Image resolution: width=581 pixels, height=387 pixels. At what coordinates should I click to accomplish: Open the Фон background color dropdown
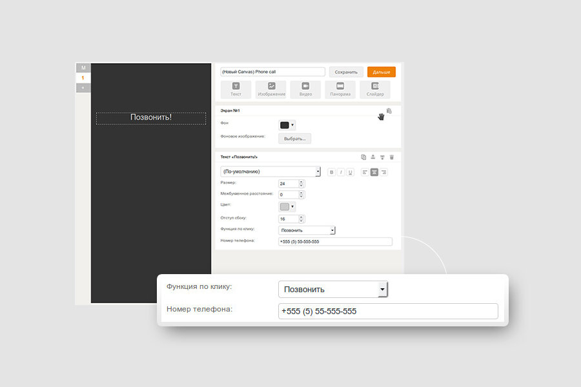(287, 124)
